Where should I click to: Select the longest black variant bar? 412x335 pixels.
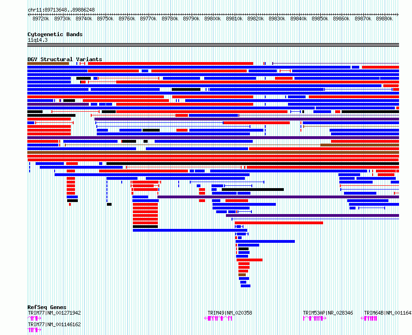point(252,164)
